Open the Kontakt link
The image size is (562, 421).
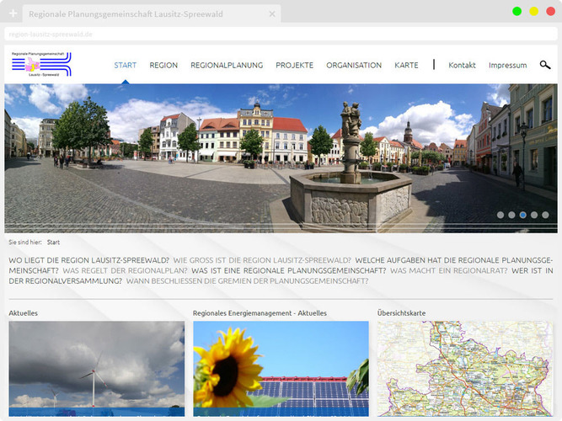coord(462,65)
